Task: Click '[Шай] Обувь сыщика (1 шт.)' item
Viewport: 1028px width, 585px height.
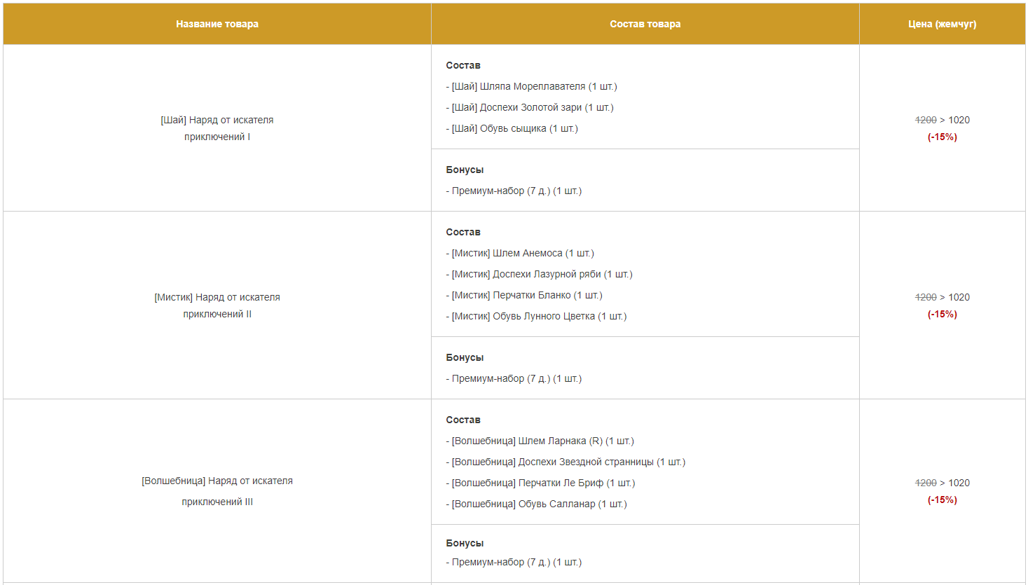Action: point(512,128)
